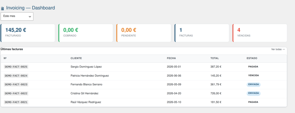Click the Vencidas card showing 4

pyautogui.click(x=260, y=33)
